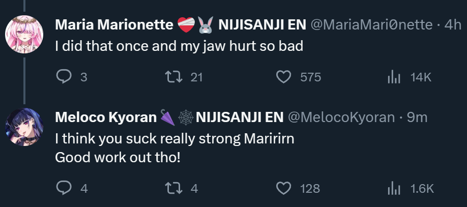Image resolution: width=467 pixels, height=207 pixels.
Task: Open the @MelocoKyoran handle link
Action: pyautogui.click(x=341, y=117)
